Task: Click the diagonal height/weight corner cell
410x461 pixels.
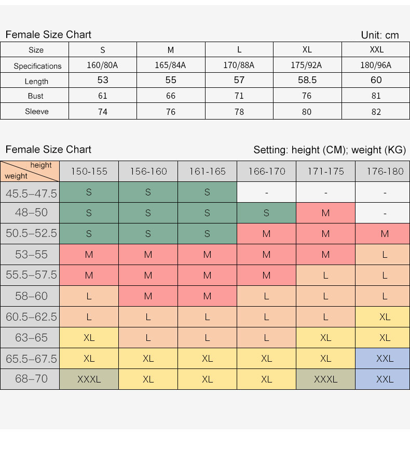Action: 30,171
